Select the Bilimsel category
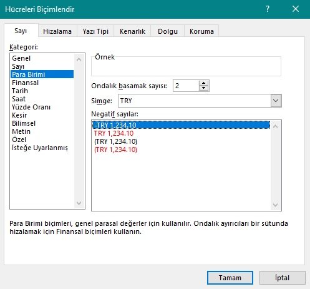 click(x=42, y=123)
